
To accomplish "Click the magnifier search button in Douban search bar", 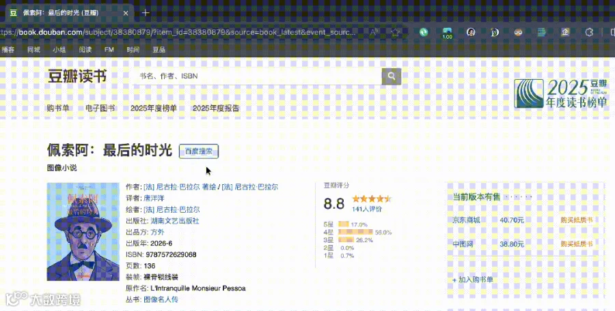I will click(392, 76).
